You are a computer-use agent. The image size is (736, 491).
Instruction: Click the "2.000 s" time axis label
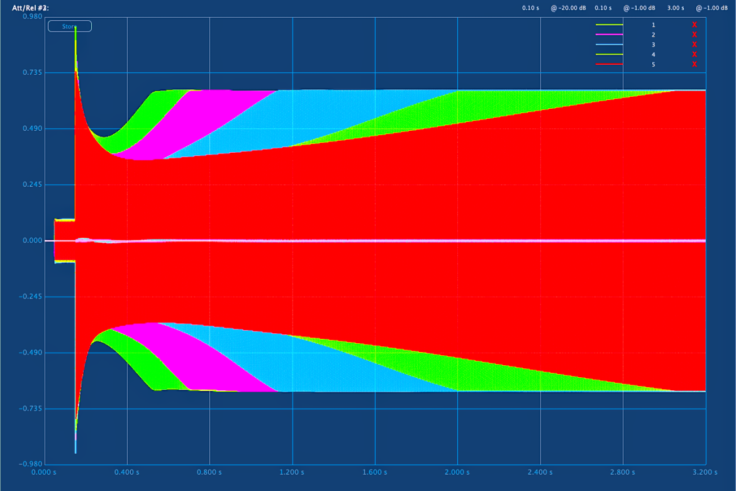coord(457,472)
